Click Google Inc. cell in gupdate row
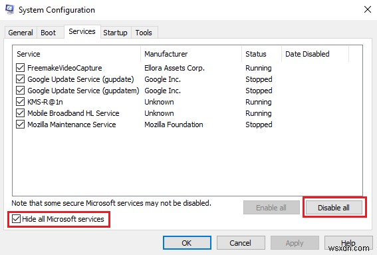Viewport: 377px width, 255px height. point(162,79)
